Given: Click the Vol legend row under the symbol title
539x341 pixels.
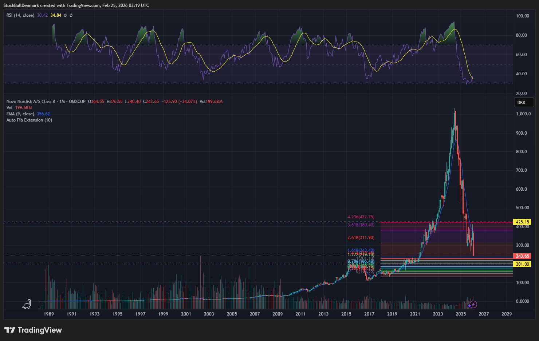Looking at the screenshot, I should (x=19, y=108).
